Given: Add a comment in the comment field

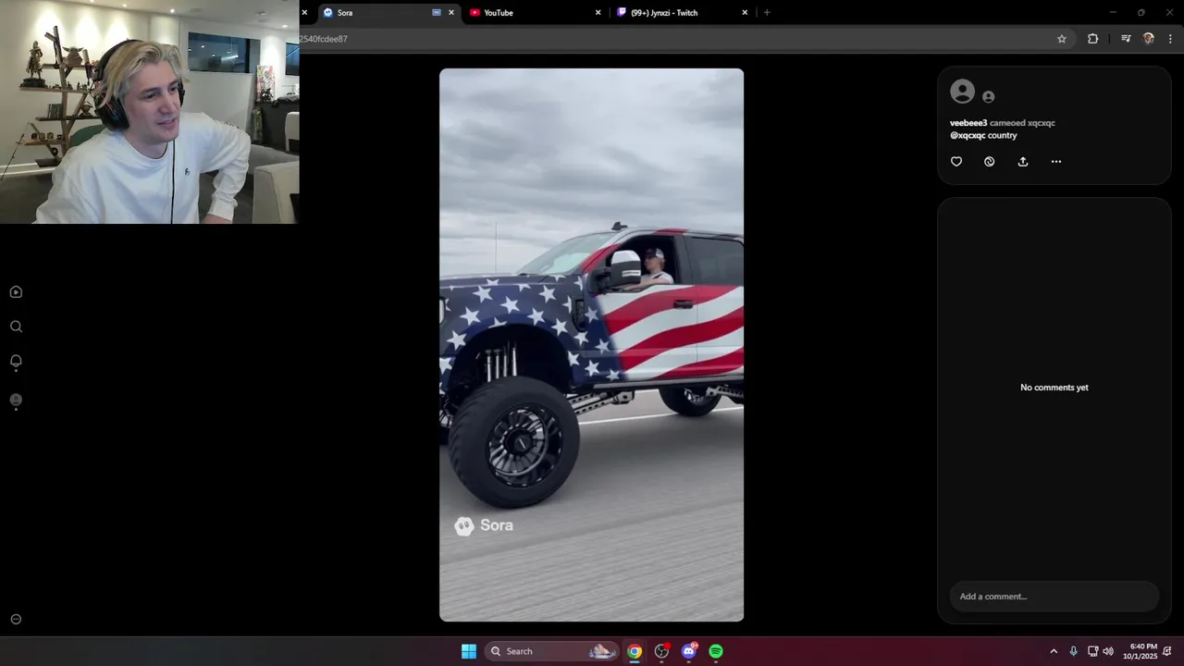Looking at the screenshot, I should click(x=1054, y=597).
